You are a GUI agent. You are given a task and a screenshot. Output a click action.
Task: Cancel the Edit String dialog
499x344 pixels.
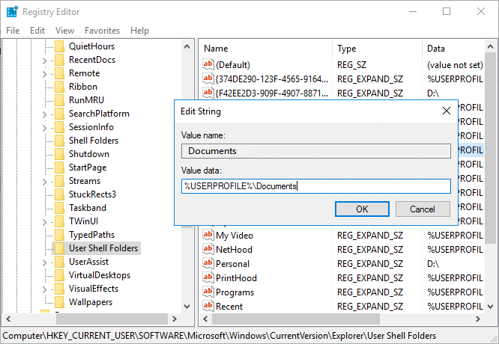(x=423, y=209)
